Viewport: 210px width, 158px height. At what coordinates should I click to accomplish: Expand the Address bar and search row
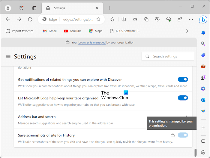186,116
